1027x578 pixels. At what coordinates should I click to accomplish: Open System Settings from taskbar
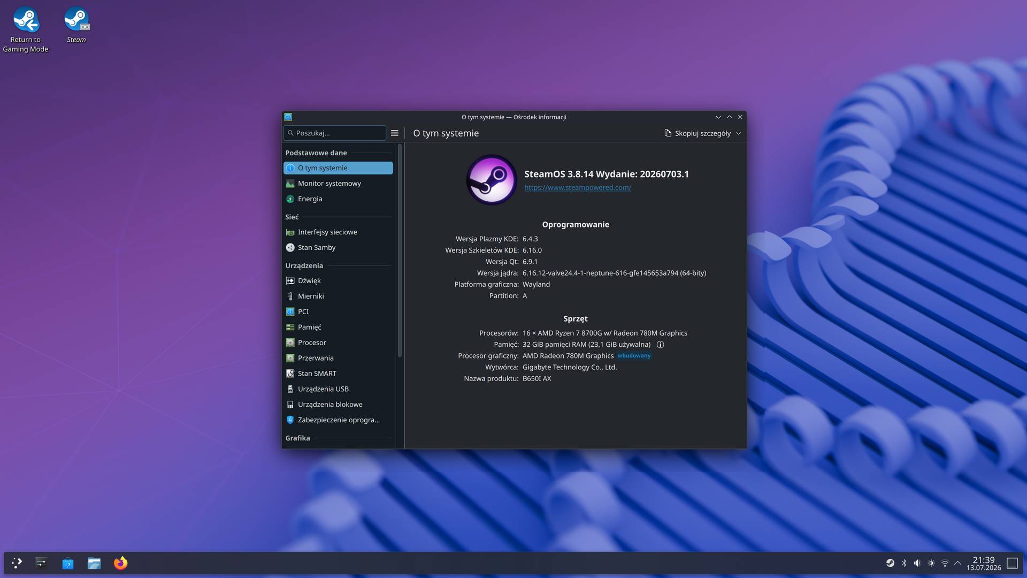tap(41, 563)
